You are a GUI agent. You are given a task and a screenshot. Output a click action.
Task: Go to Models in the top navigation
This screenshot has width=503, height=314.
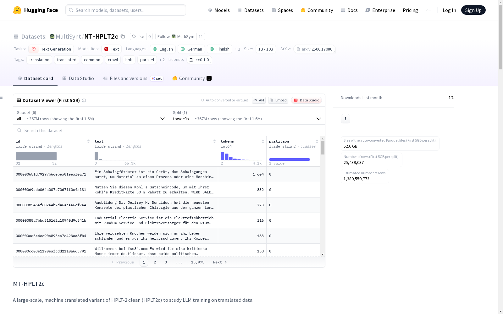point(219,10)
